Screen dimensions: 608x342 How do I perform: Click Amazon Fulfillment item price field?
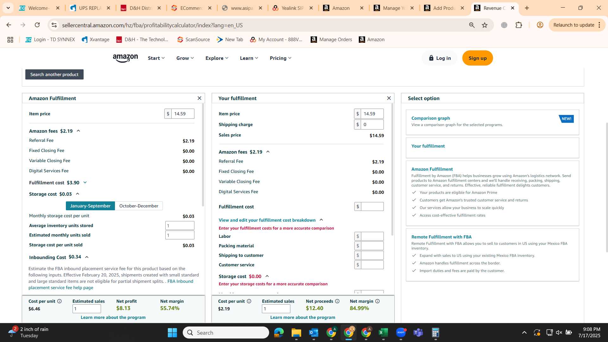coord(183,114)
